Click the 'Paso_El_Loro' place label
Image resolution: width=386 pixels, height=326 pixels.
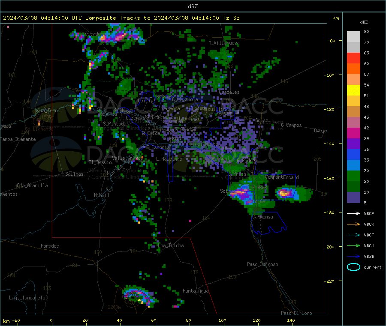click(296, 313)
